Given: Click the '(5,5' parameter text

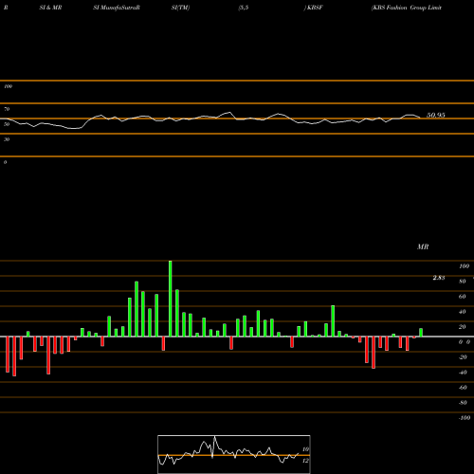Looking at the screenshot, I should pos(244,8).
